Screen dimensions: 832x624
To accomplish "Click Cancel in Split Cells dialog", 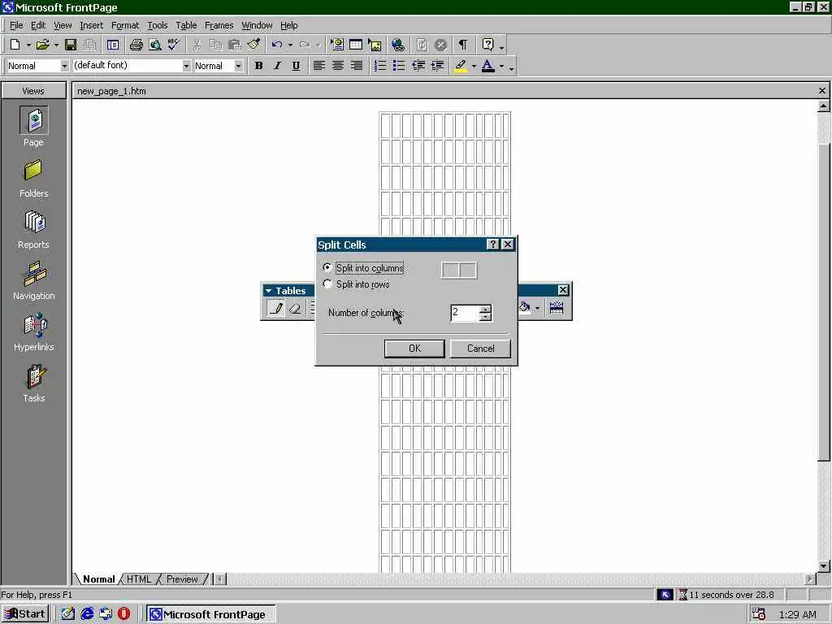I will coord(481,349).
